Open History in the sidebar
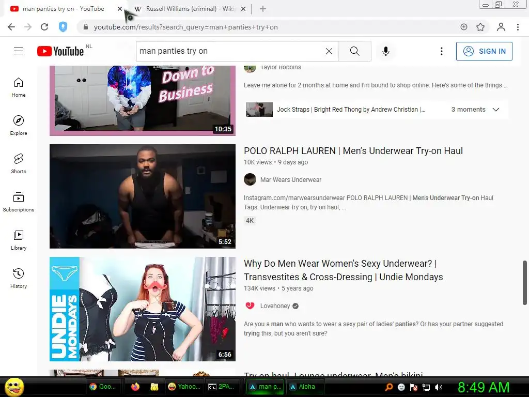 19,278
